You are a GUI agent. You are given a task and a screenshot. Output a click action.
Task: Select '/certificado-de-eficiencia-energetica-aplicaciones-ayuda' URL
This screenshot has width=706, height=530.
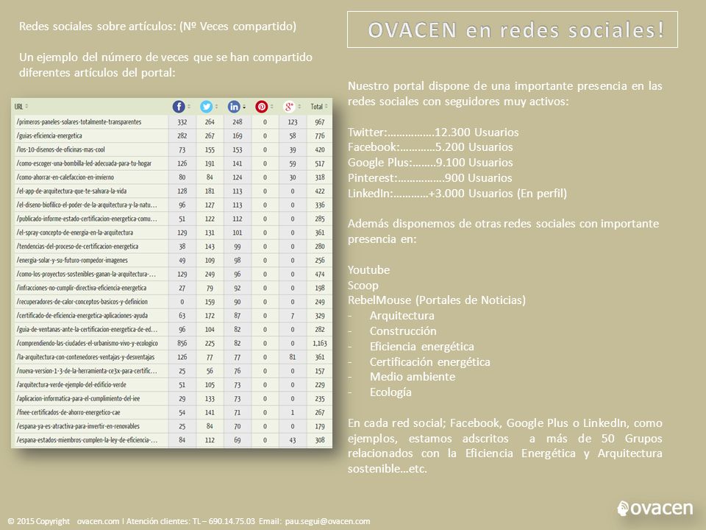pos(82,316)
